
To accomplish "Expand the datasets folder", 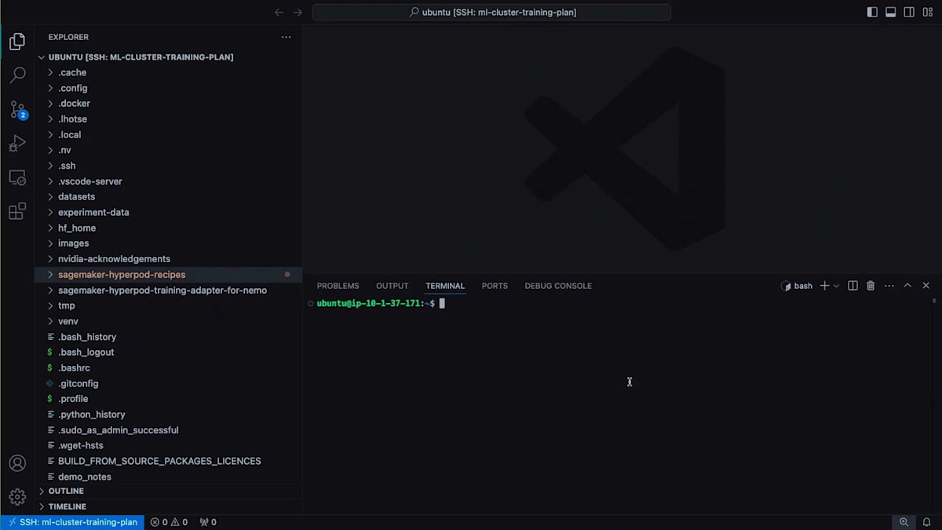I will coord(168,197).
